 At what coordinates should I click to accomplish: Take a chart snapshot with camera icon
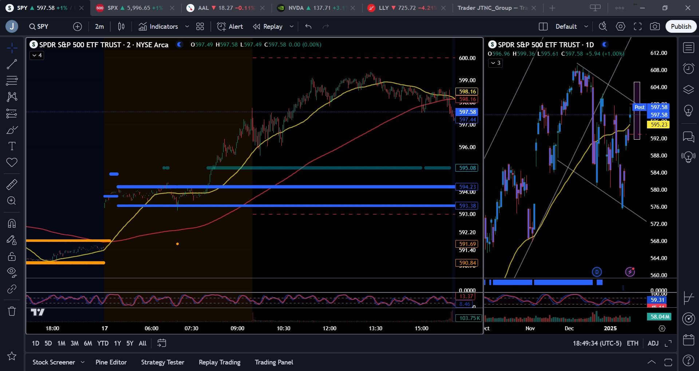[655, 27]
